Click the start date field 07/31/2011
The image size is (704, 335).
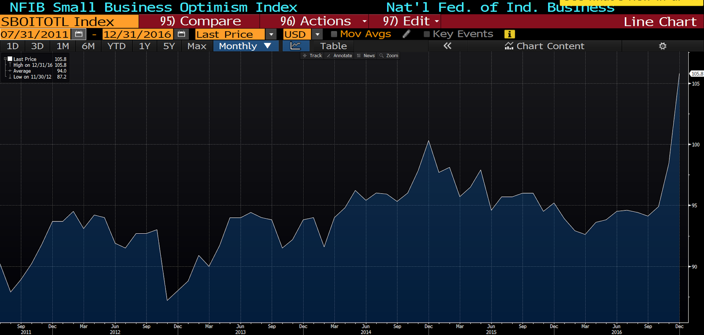35,34
